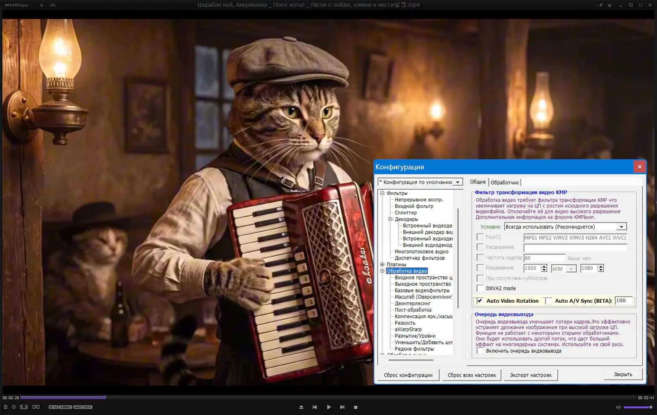Select the Общие tab
The width and height of the screenshot is (657, 415).
[x=478, y=182]
